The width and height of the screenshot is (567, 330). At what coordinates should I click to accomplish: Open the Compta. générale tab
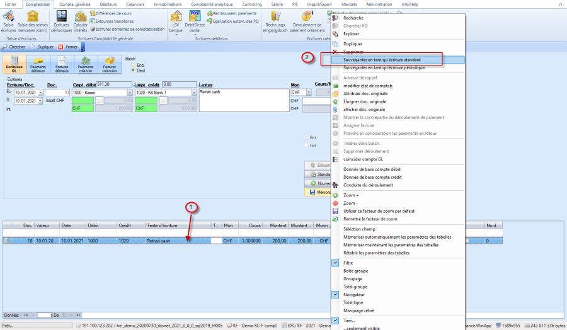point(75,4)
